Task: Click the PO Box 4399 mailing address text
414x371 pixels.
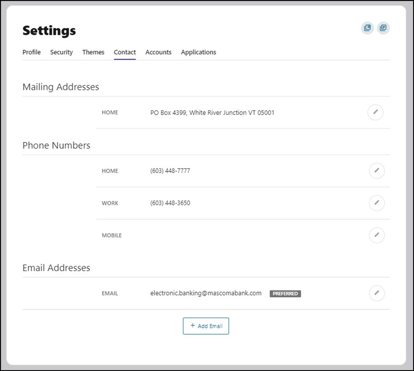Action: (212, 113)
